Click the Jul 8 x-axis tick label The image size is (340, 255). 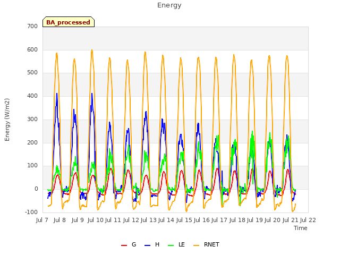pyautogui.click(x=59, y=220)
